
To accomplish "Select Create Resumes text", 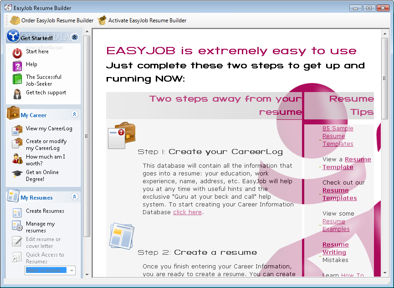I will pyautogui.click(x=45, y=211).
